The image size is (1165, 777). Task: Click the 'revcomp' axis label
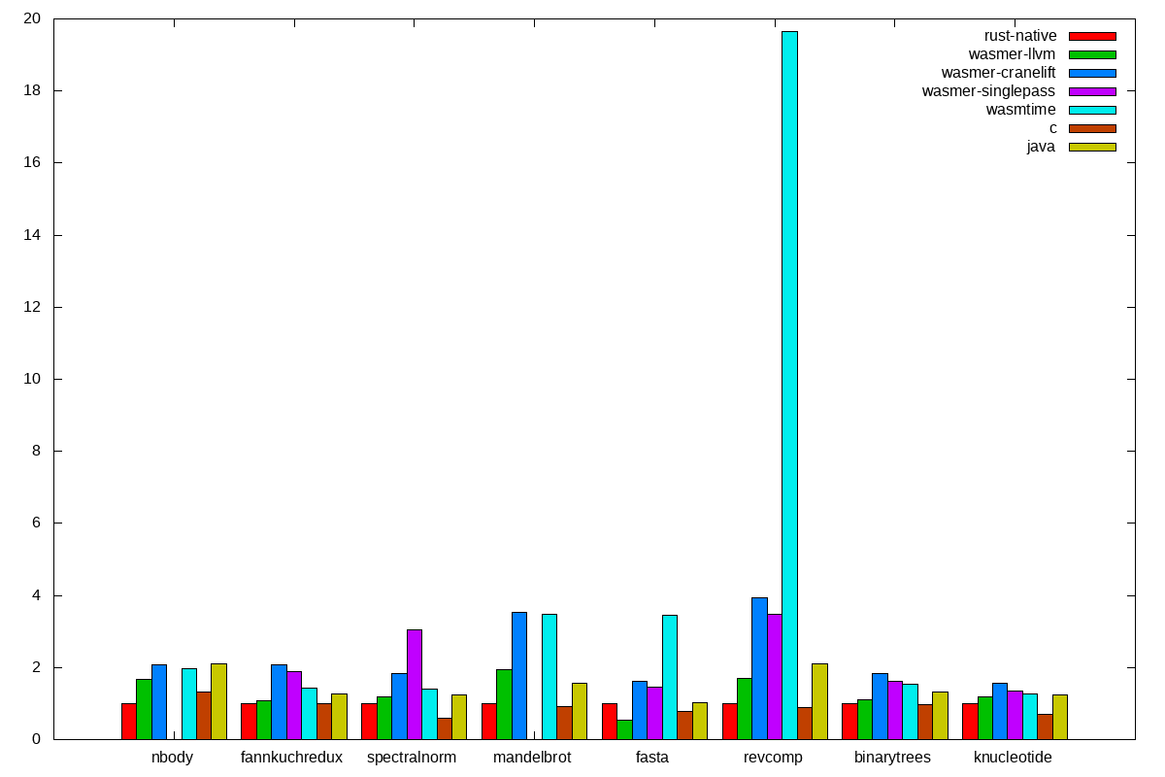coord(773,758)
